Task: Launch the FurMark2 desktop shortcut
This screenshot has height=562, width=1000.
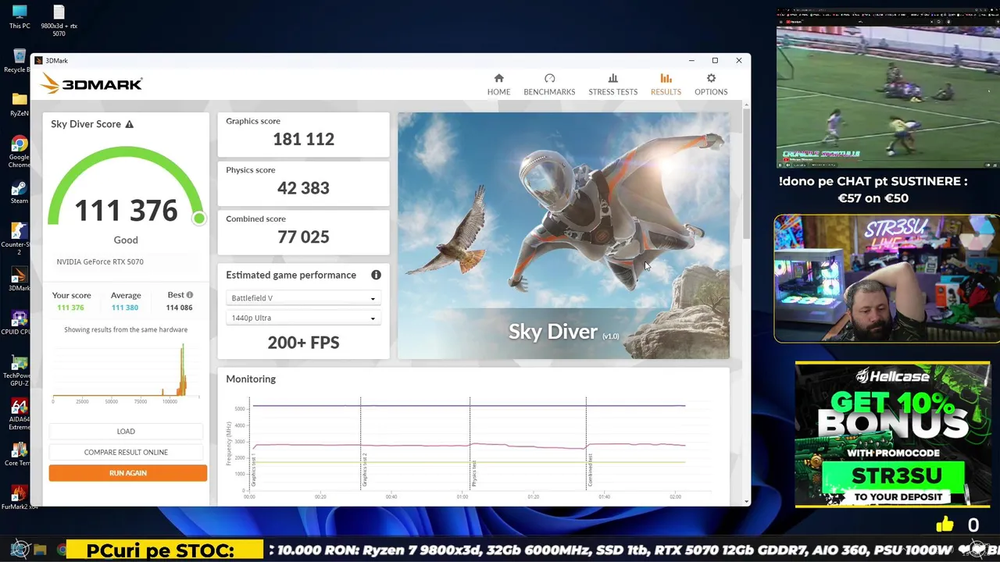Action: (20, 498)
